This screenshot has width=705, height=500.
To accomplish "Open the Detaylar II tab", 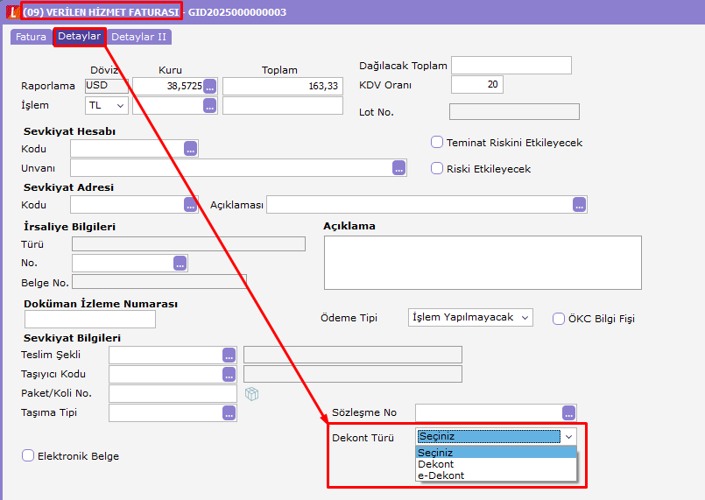I will (x=138, y=37).
